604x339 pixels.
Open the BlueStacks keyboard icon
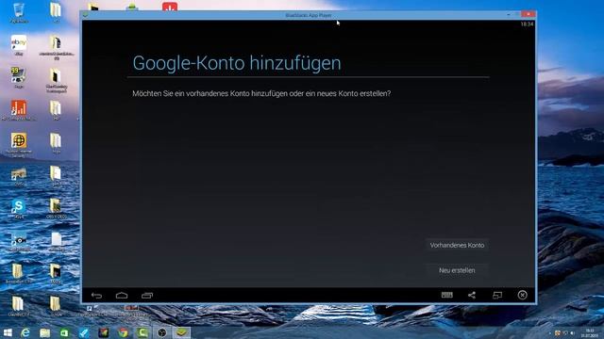click(x=446, y=295)
